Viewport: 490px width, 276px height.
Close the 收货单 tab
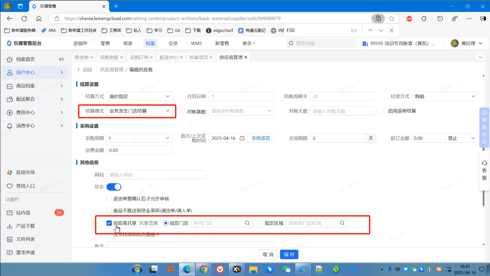coord(92,57)
